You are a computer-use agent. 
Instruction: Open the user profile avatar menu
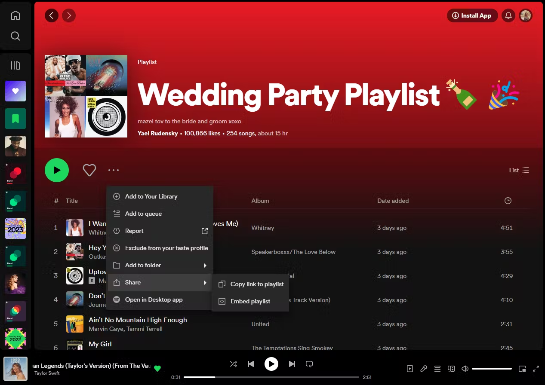[526, 16]
